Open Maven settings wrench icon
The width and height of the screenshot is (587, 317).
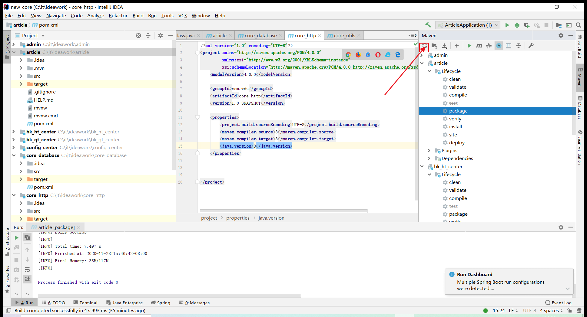point(531,46)
